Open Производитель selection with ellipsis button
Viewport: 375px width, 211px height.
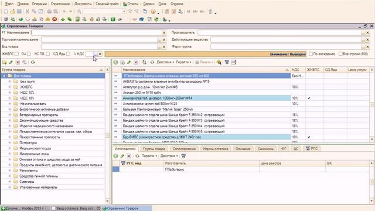click(363, 33)
